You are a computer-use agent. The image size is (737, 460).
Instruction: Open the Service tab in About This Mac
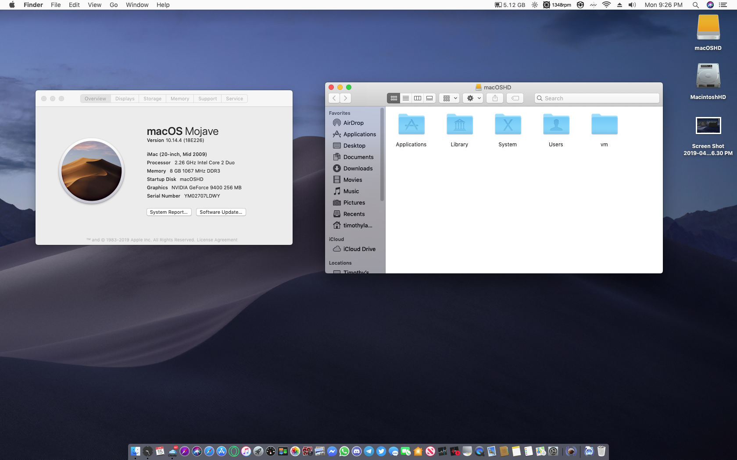pyautogui.click(x=235, y=99)
